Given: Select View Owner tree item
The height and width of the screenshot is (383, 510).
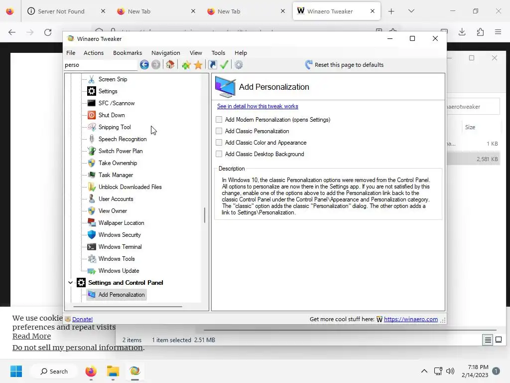Looking at the screenshot, I should pyautogui.click(x=113, y=211).
